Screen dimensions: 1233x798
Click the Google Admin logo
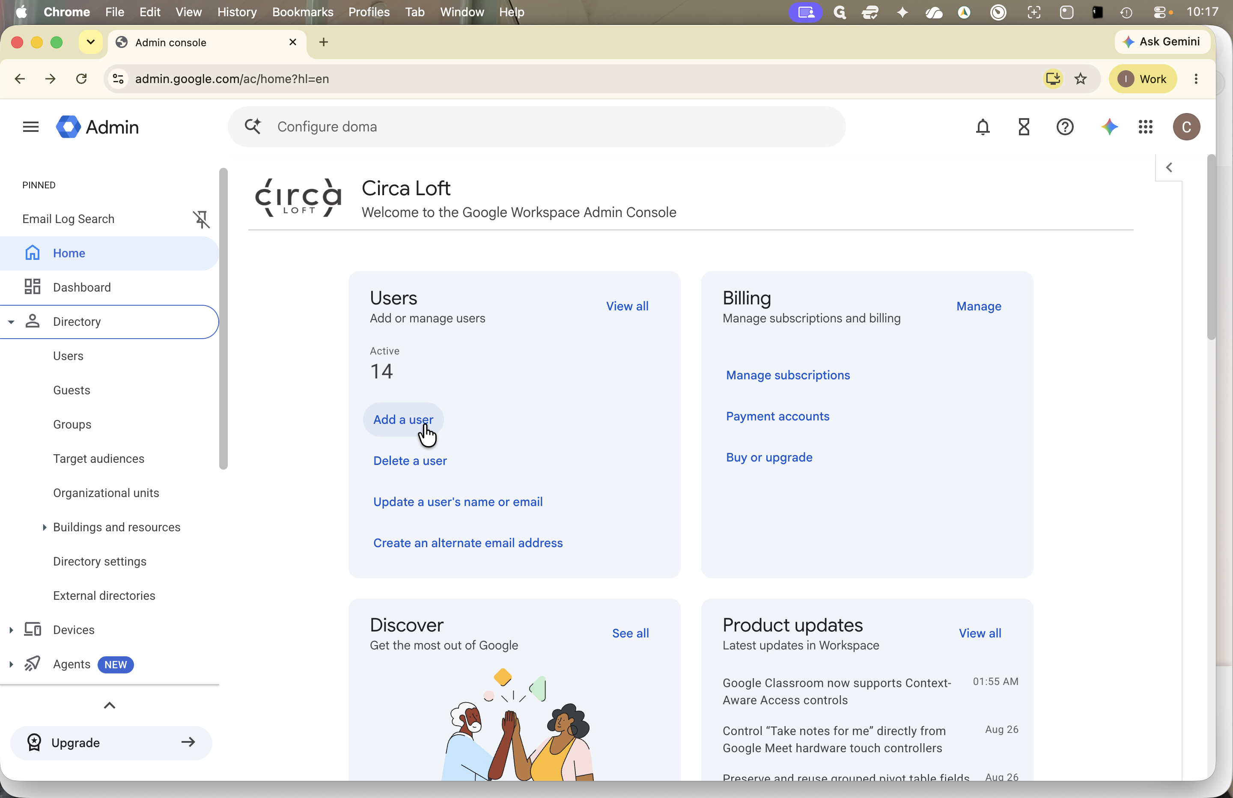pos(97,127)
